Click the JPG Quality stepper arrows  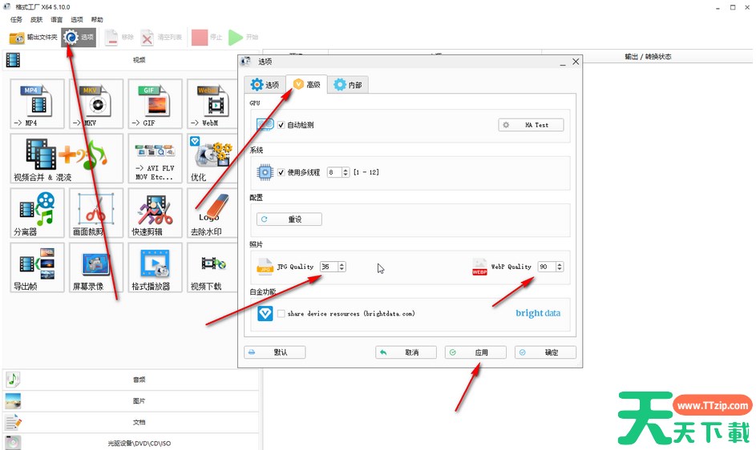(x=342, y=267)
